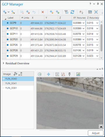Click the expand arrow button on image viewer
The image size is (105, 137).
(101, 127)
